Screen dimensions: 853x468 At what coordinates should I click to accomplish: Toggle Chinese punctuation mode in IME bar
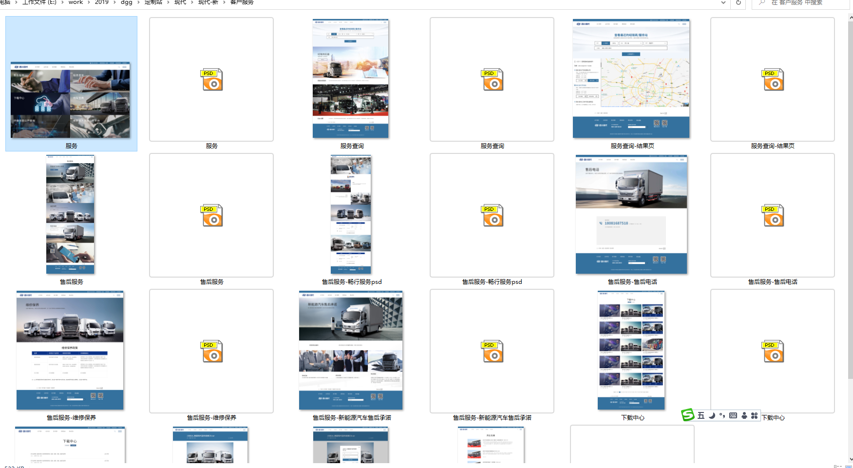[x=722, y=415]
